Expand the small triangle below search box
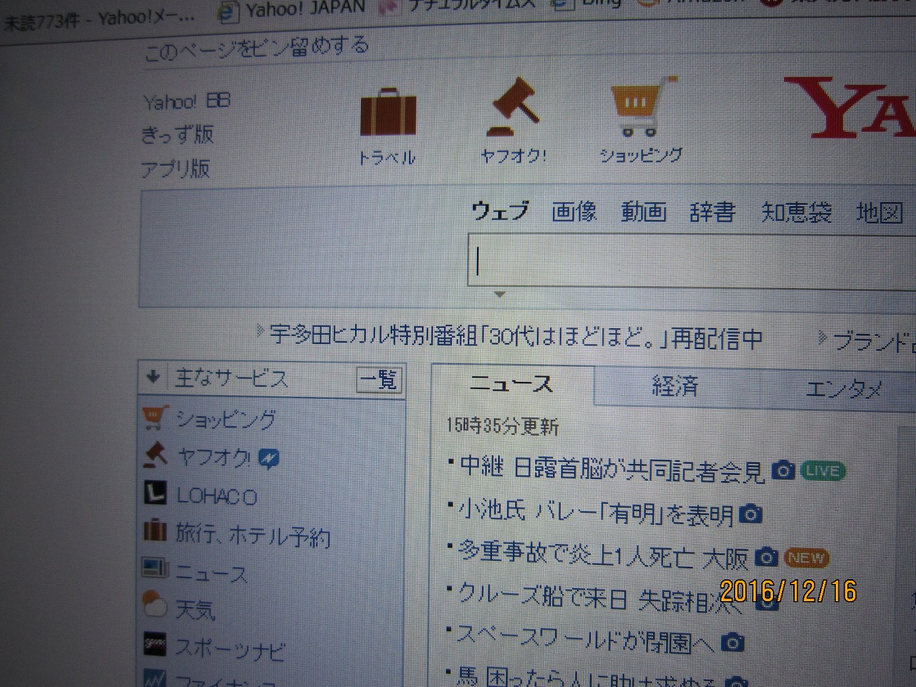 pyautogui.click(x=501, y=294)
